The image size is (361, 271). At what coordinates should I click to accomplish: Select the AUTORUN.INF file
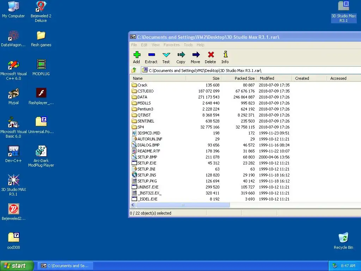point(147,139)
